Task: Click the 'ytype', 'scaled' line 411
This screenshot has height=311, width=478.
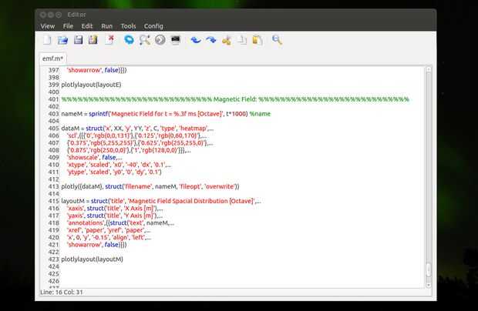Action: 114,172
